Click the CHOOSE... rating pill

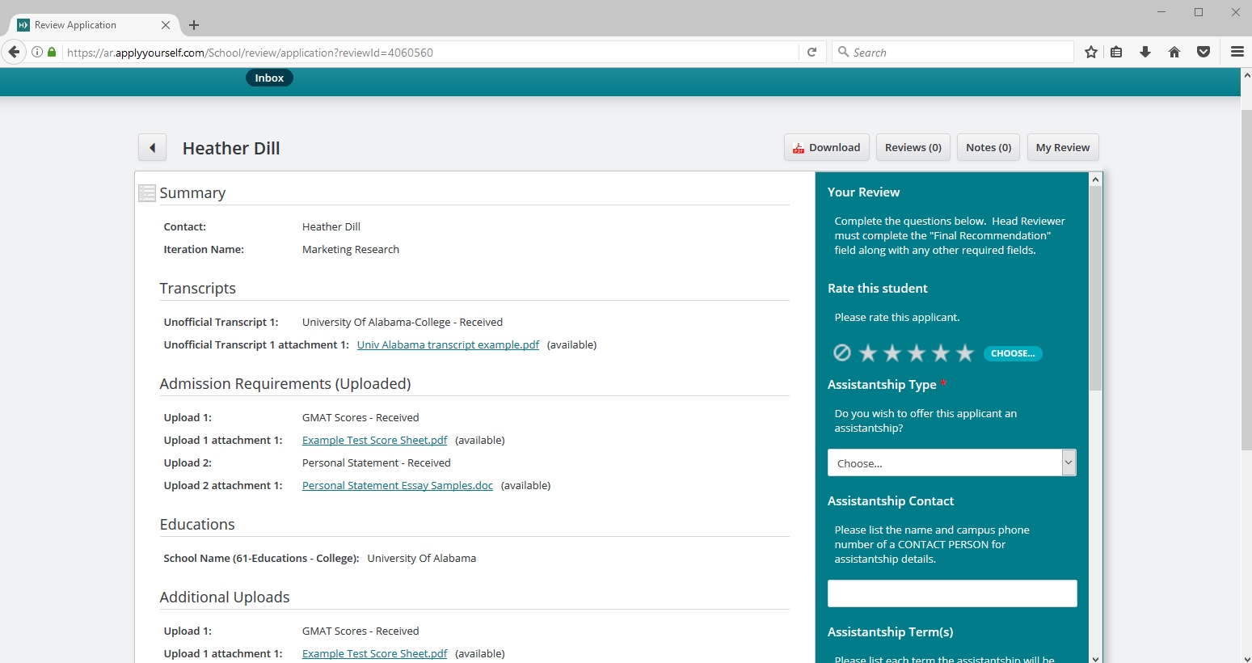[1013, 353]
